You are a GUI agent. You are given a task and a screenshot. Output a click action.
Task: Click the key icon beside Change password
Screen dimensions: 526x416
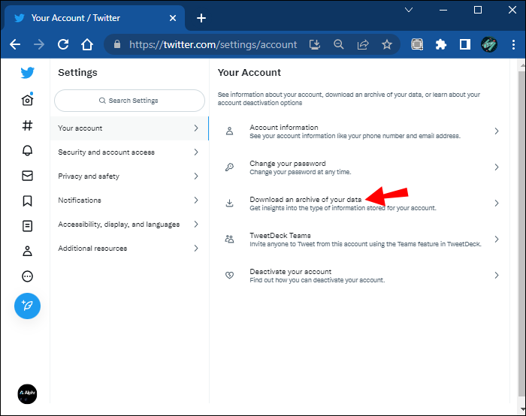[x=229, y=167]
